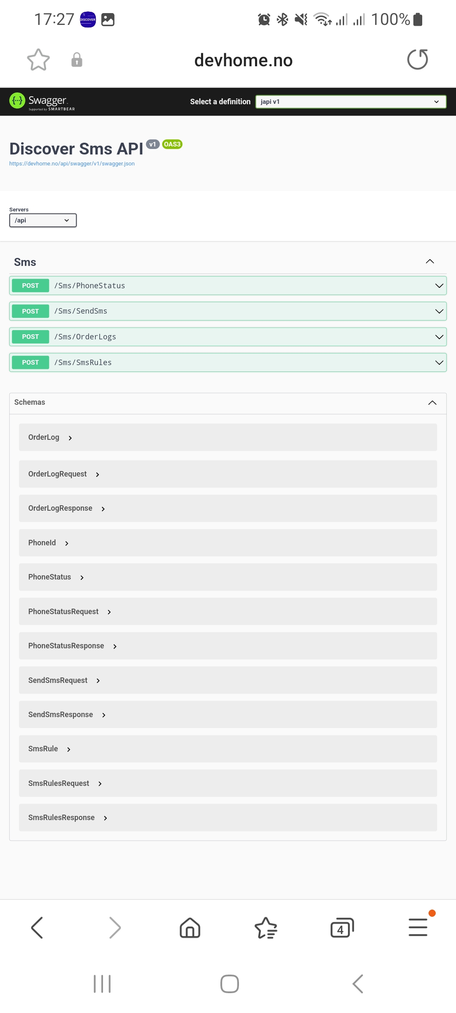Tap the bookmark star icon beside the address
This screenshot has width=456, height=1013.
pyautogui.click(x=38, y=60)
